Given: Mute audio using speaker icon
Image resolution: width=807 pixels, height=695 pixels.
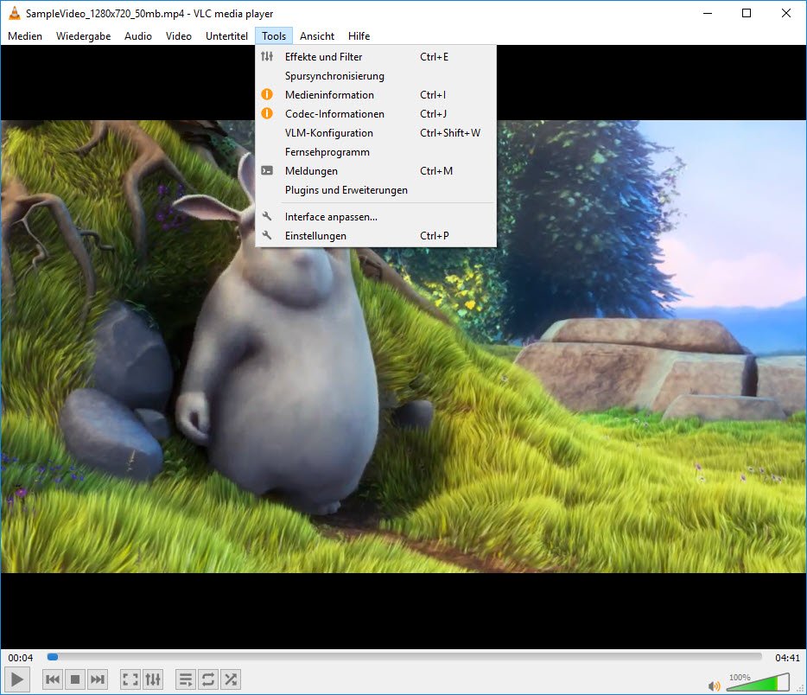Looking at the screenshot, I should 714,686.
